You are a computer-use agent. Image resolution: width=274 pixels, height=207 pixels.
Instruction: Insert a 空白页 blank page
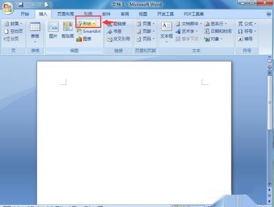tap(14, 31)
